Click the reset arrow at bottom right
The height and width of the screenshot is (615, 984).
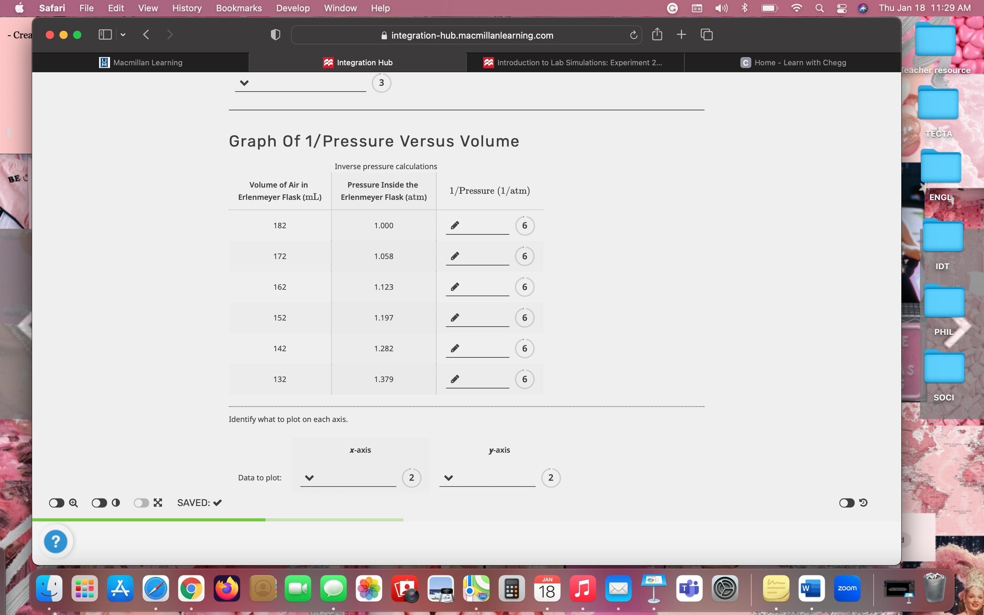point(864,503)
